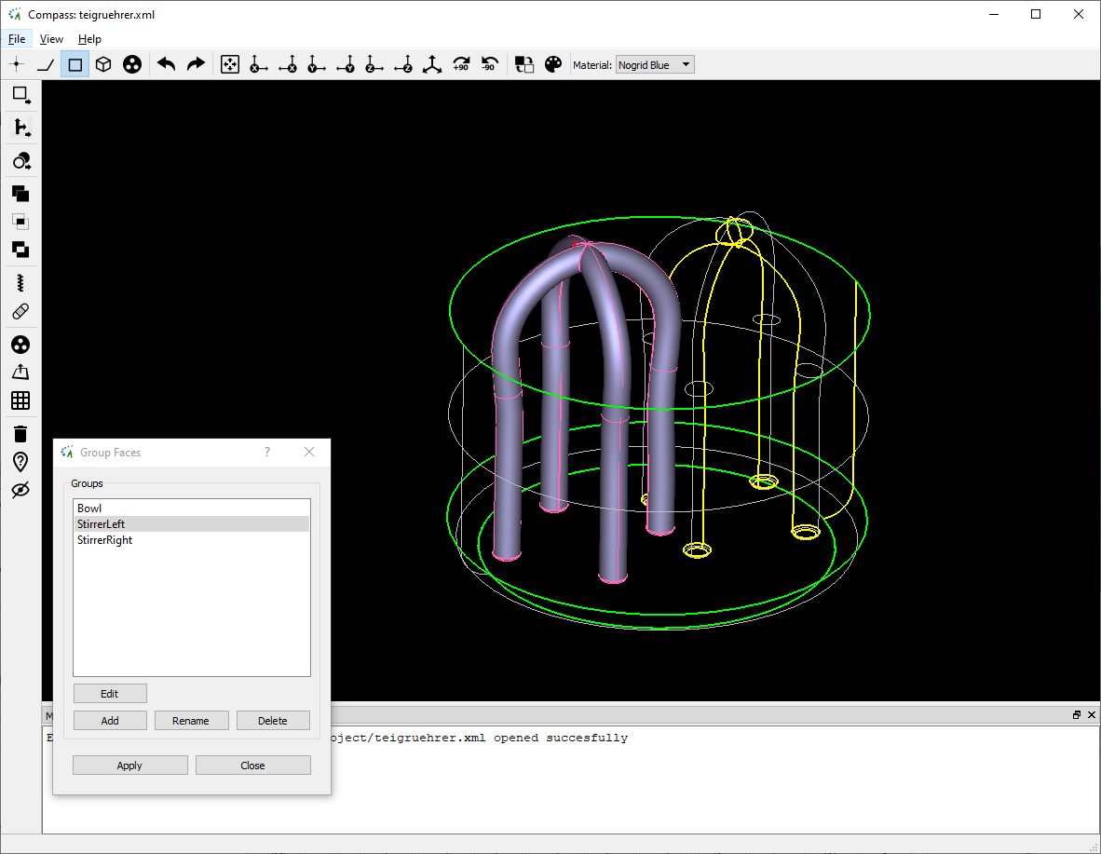
Task: Open the color palette icon
Action: click(553, 64)
